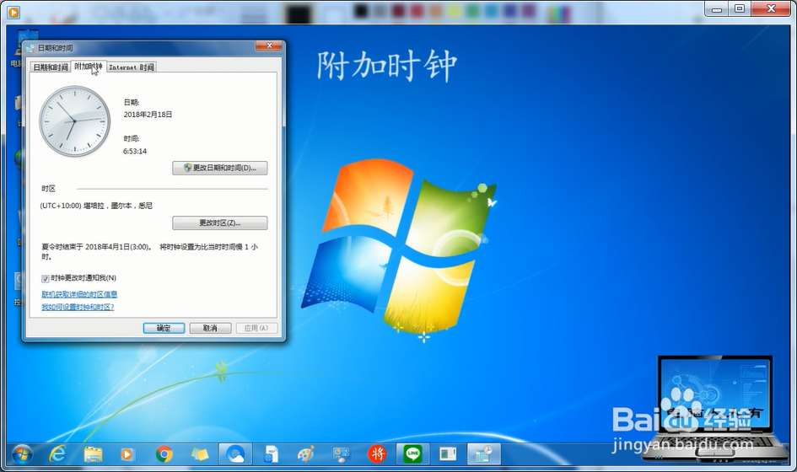The height and width of the screenshot is (472, 797).
Task: Click the analog clock face
Action: [x=75, y=121]
